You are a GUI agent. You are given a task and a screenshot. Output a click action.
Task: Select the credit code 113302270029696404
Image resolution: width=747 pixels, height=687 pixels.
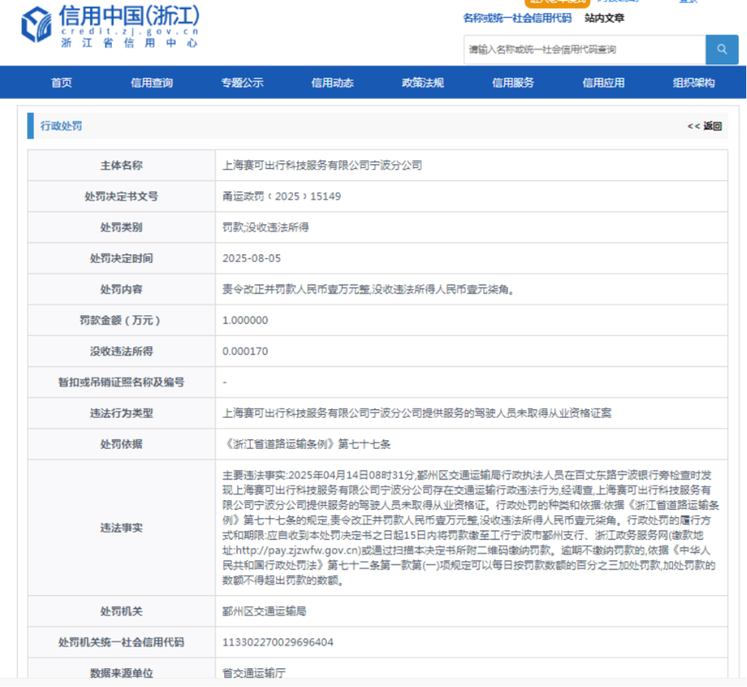(x=278, y=642)
